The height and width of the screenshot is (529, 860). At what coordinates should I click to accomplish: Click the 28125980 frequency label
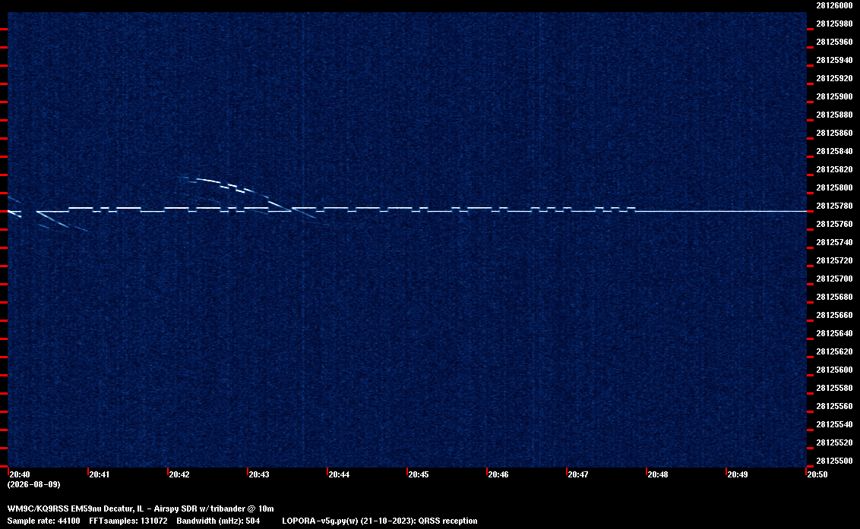(834, 24)
